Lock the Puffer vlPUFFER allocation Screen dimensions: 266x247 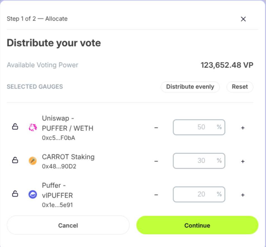(15, 194)
